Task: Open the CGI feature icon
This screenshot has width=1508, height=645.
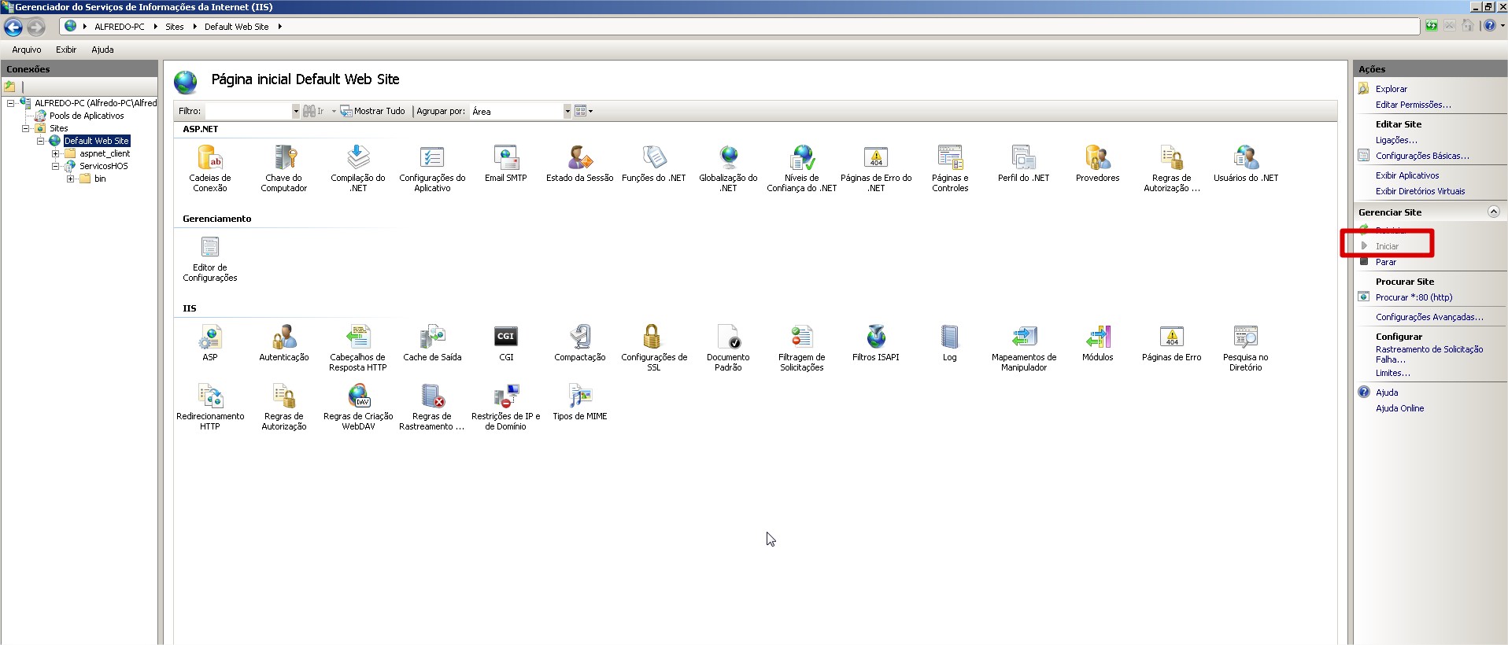Action: click(x=505, y=345)
